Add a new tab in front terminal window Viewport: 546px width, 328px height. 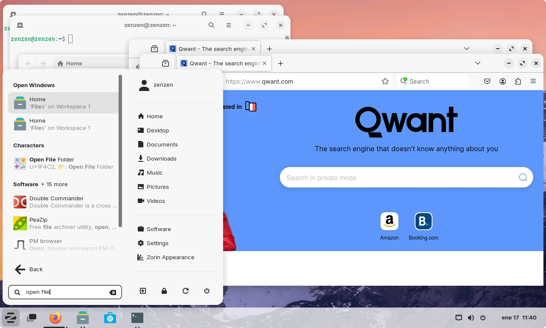pyautogui.click(x=20, y=25)
